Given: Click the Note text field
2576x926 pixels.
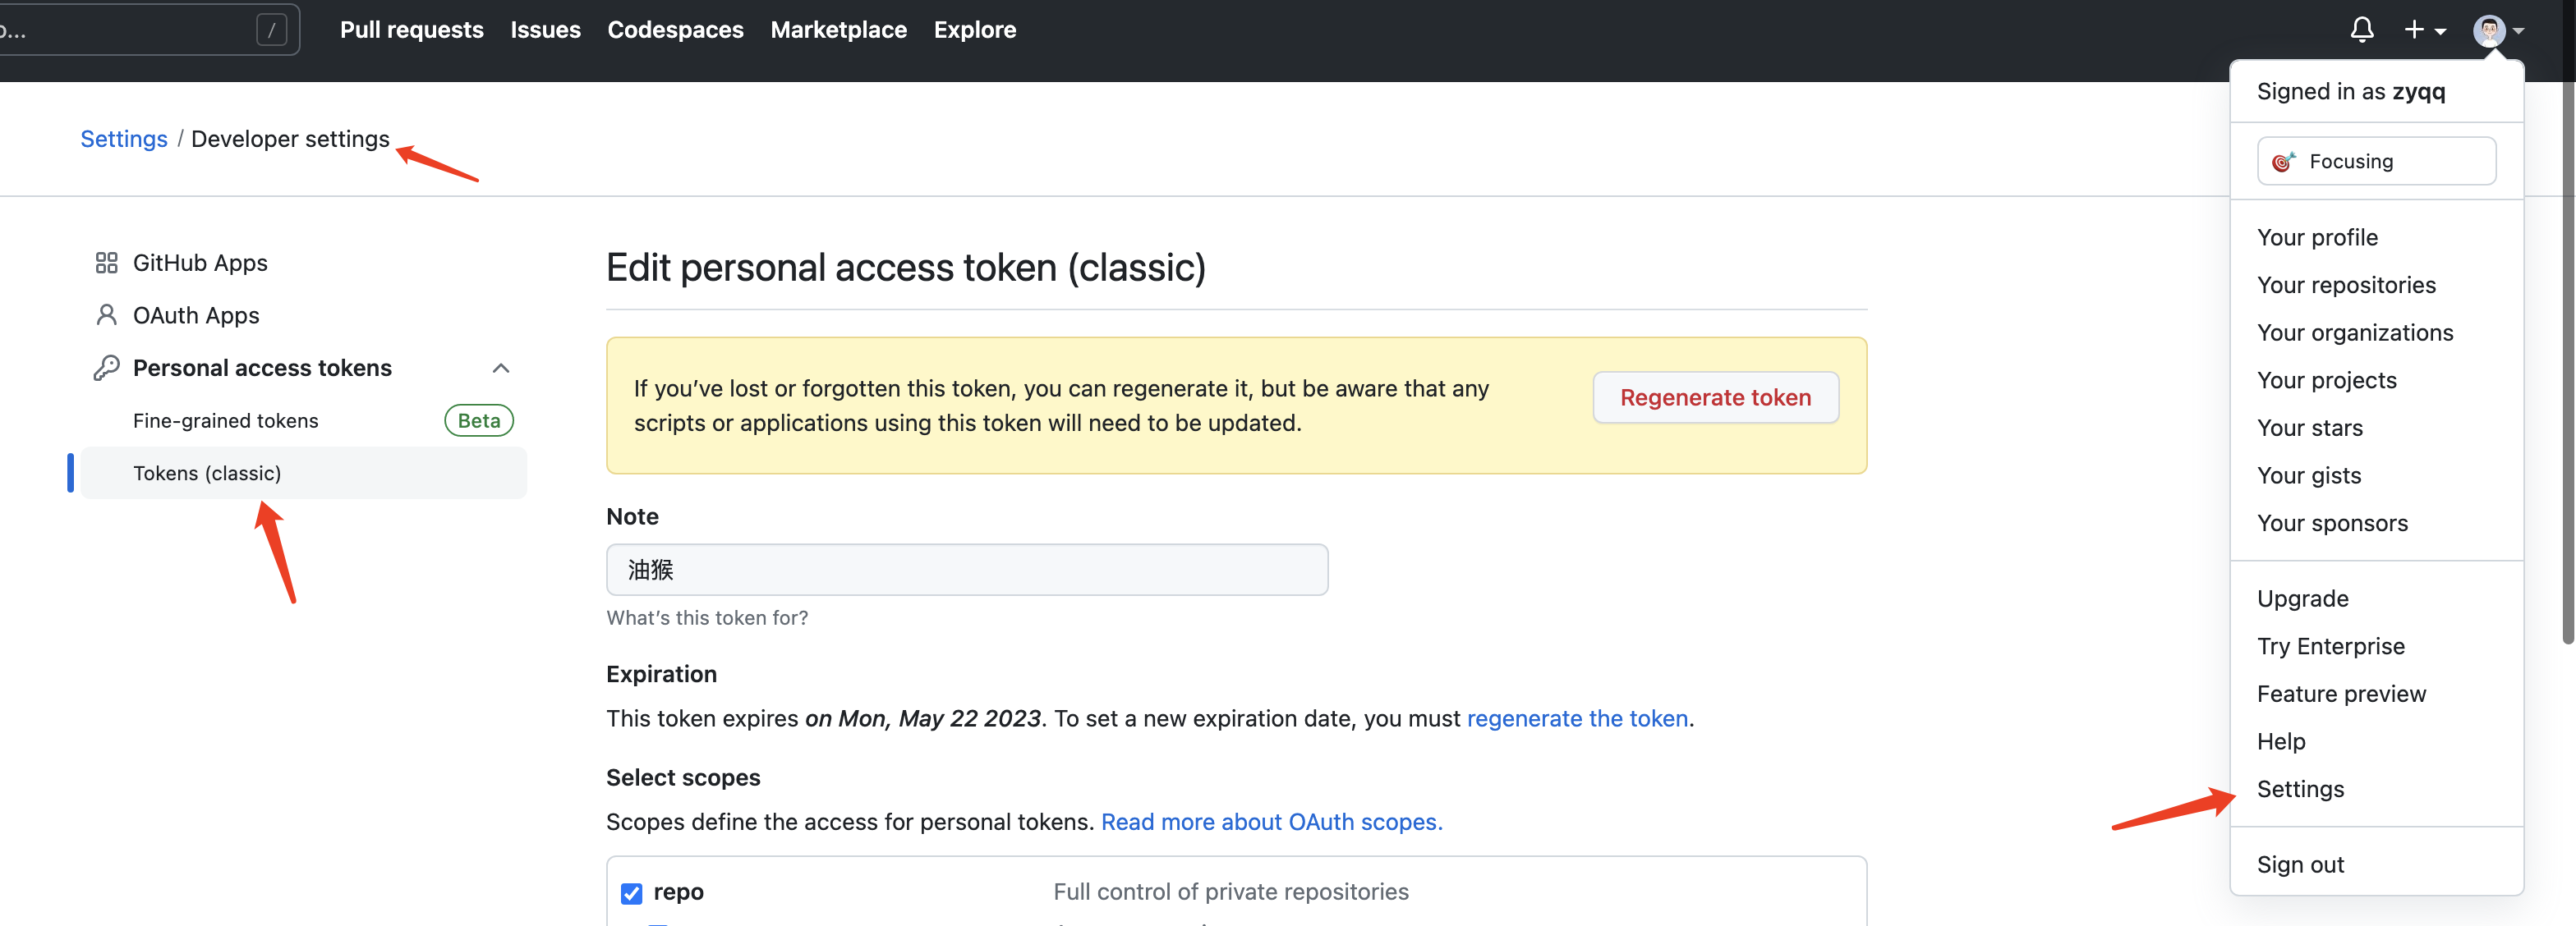Looking at the screenshot, I should pos(966,570).
